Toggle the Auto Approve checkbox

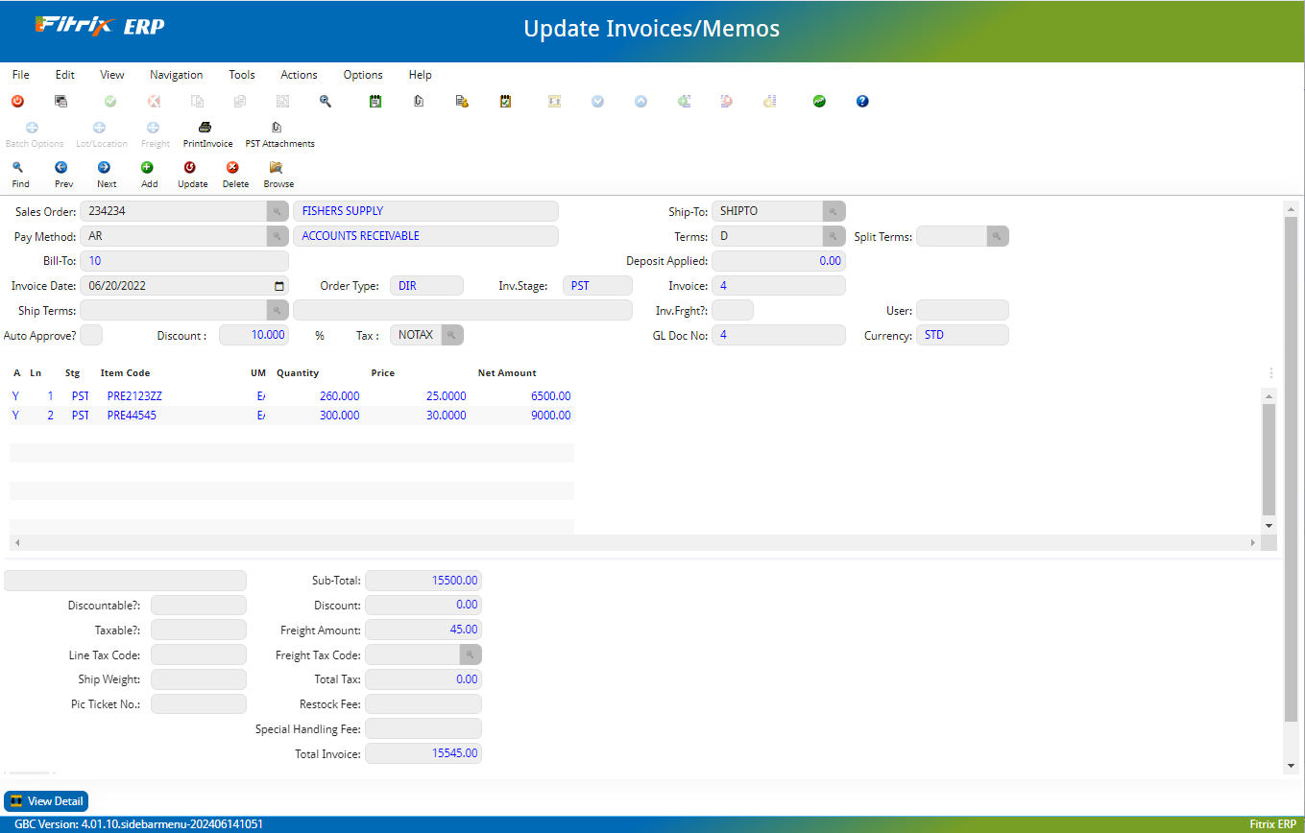pyautogui.click(x=91, y=335)
